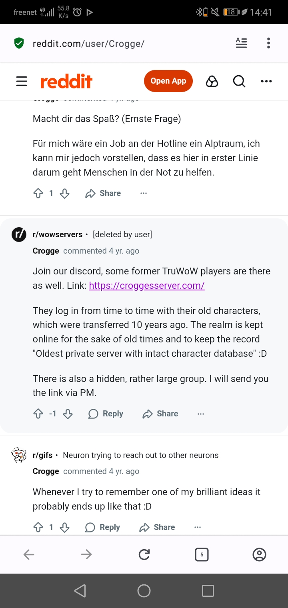This screenshot has width=288, height=608.
Task: Toggle the browser reader mode icon
Action: pos(241,43)
